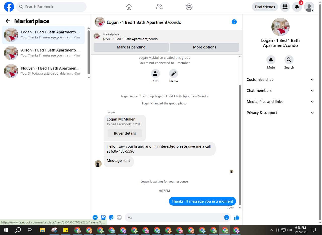Mute this conversation with the bell icon
322x235 pixels.
pyautogui.click(x=271, y=60)
